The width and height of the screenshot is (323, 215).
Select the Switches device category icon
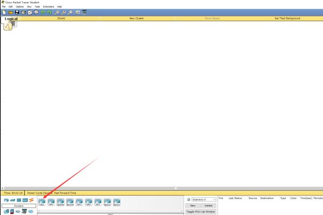(x=12, y=200)
